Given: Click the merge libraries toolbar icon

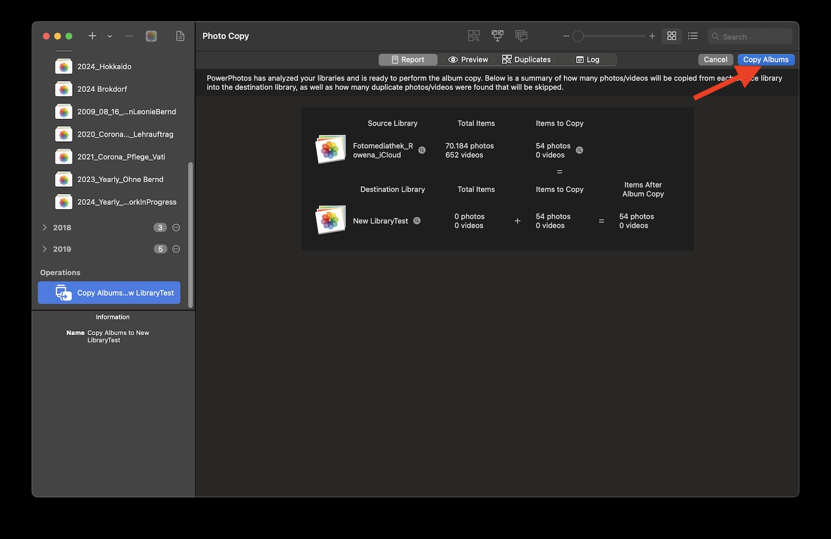Looking at the screenshot, I should click(x=497, y=36).
